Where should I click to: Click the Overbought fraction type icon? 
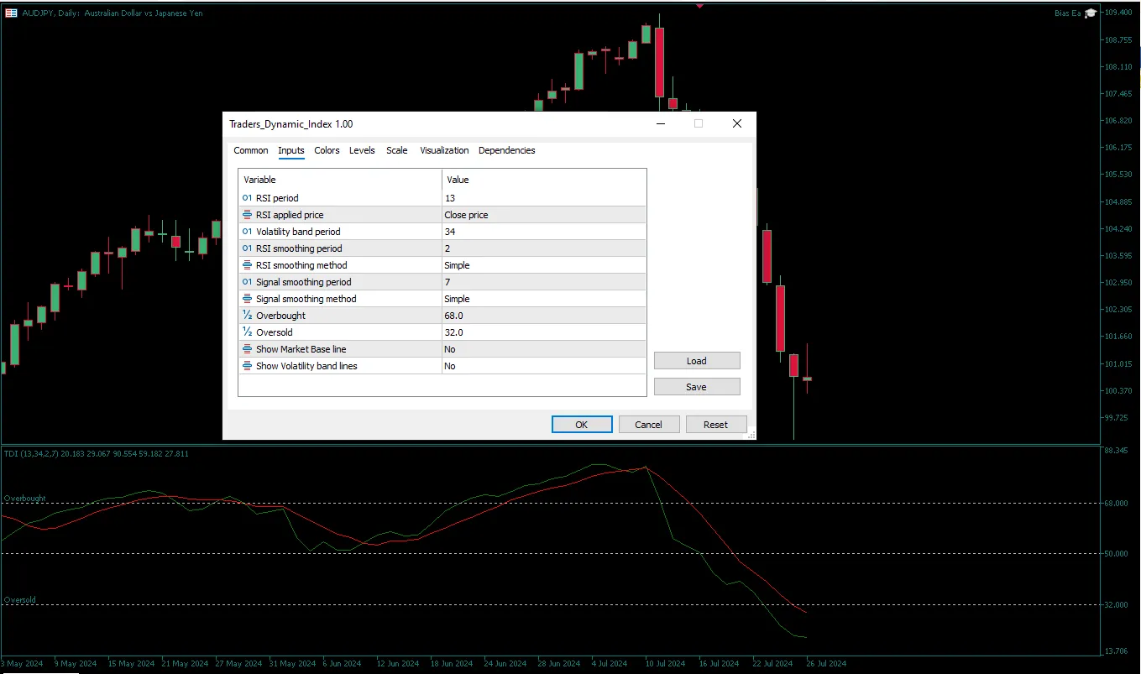coord(247,316)
